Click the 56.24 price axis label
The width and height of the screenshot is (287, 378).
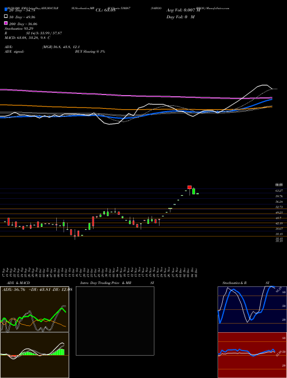[280, 202]
